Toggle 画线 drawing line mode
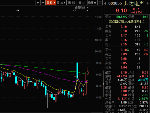 click(71, 3)
